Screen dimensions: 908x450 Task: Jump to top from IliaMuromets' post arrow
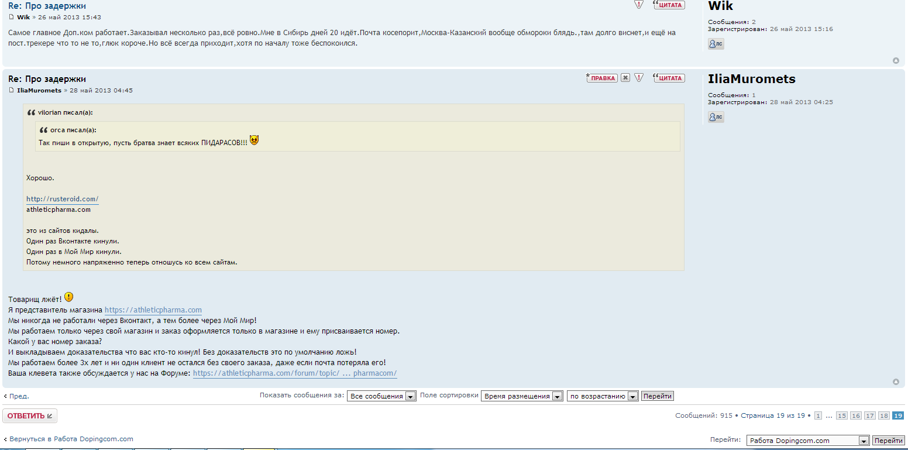(896, 382)
